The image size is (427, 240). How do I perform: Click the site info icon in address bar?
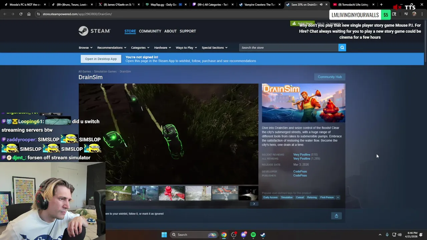[38, 14]
